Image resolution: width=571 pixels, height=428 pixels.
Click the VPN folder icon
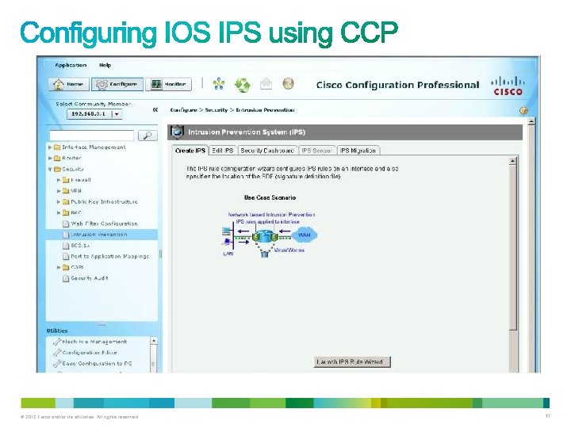point(66,191)
